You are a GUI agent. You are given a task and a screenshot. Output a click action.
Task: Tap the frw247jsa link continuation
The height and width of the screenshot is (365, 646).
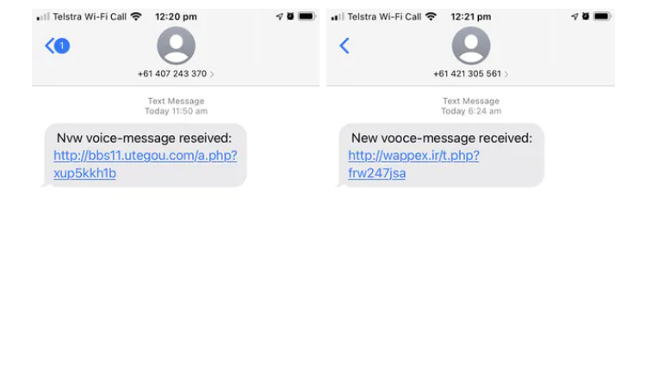(x=377, y=173)
